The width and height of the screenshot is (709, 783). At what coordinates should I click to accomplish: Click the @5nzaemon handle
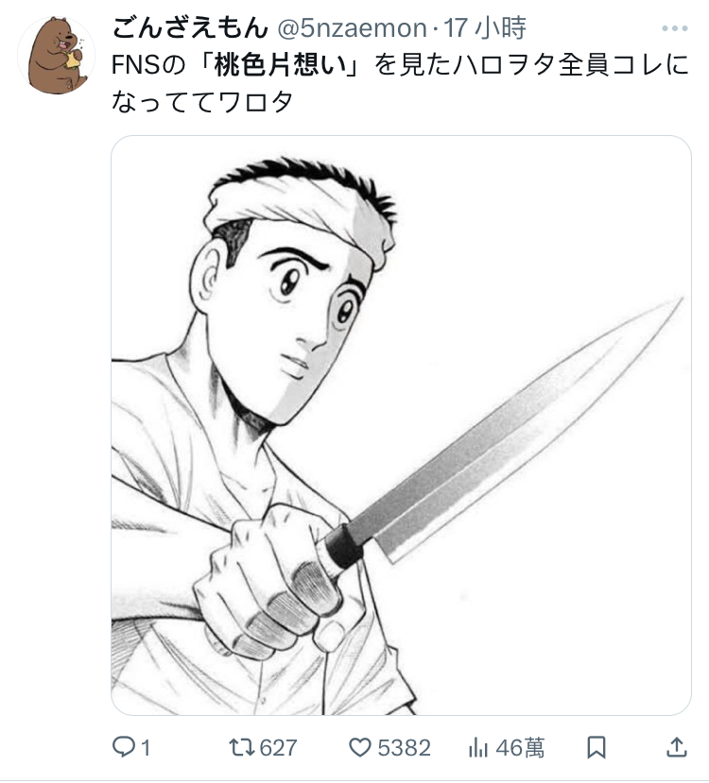point(352,28)
